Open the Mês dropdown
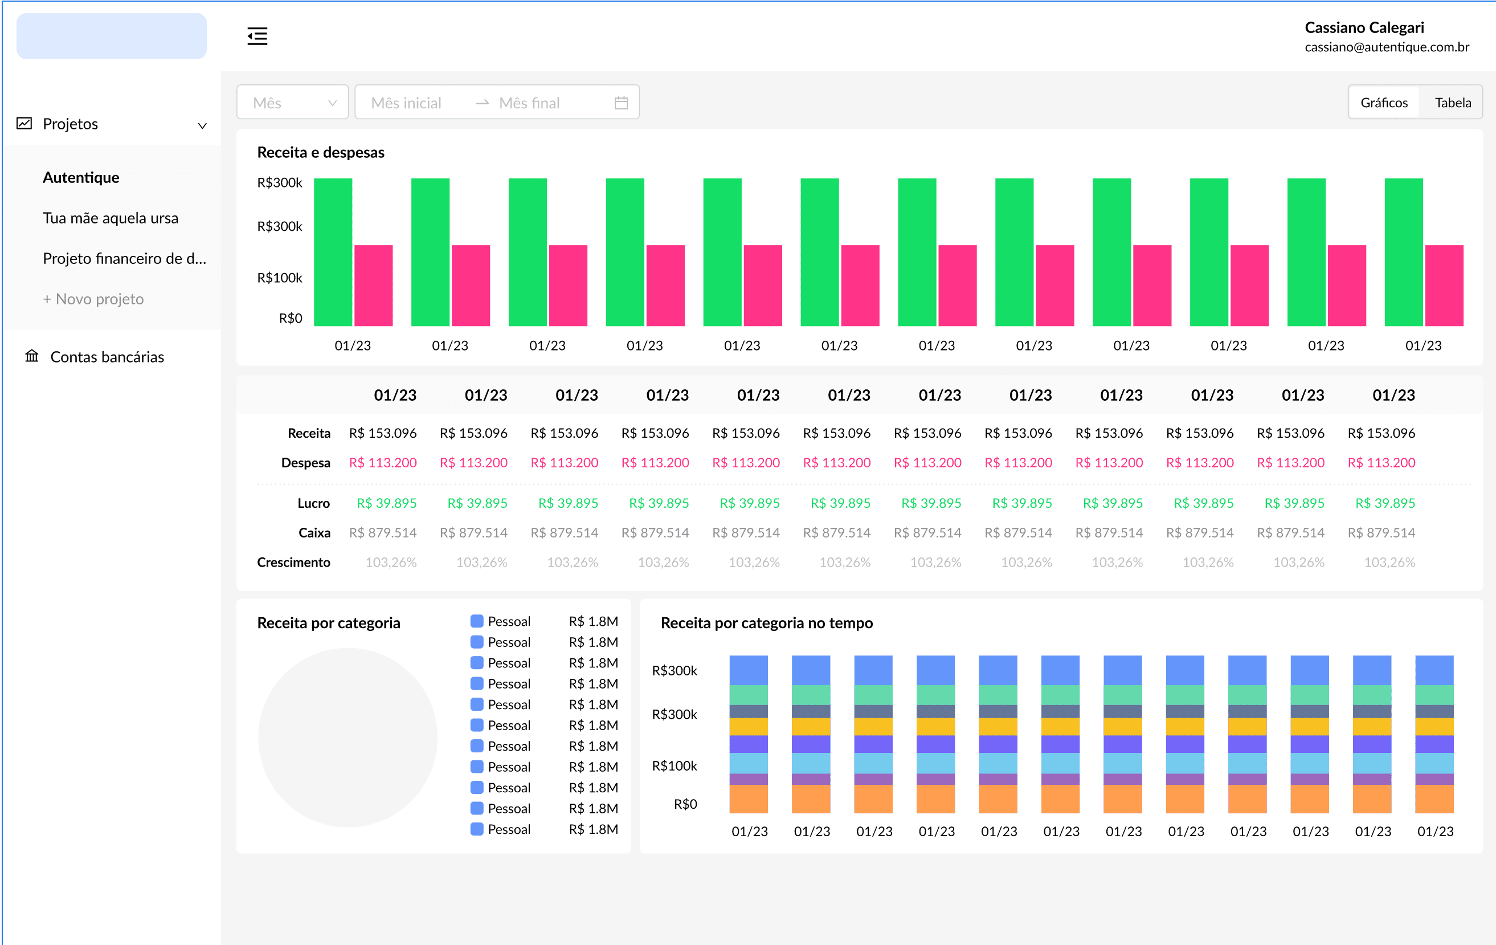Screen dimensions: 1496x945 pos(292,102)
